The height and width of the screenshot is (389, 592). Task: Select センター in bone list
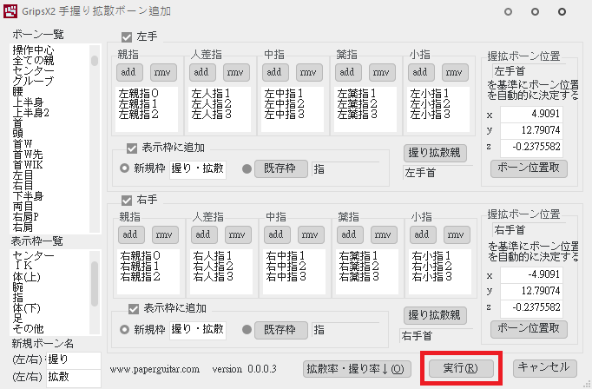point(33,70)
